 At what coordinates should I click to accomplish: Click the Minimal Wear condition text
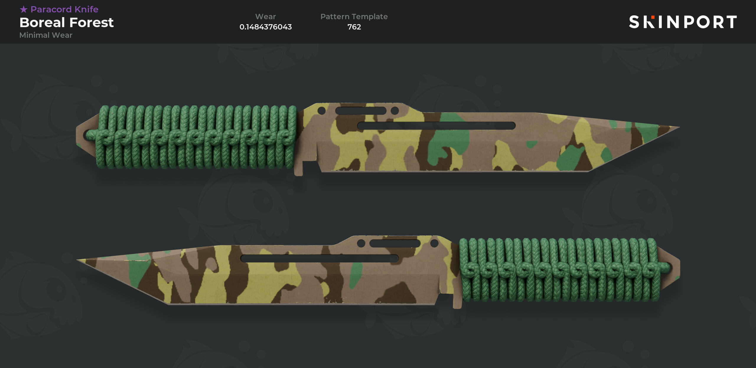[46, 35]
